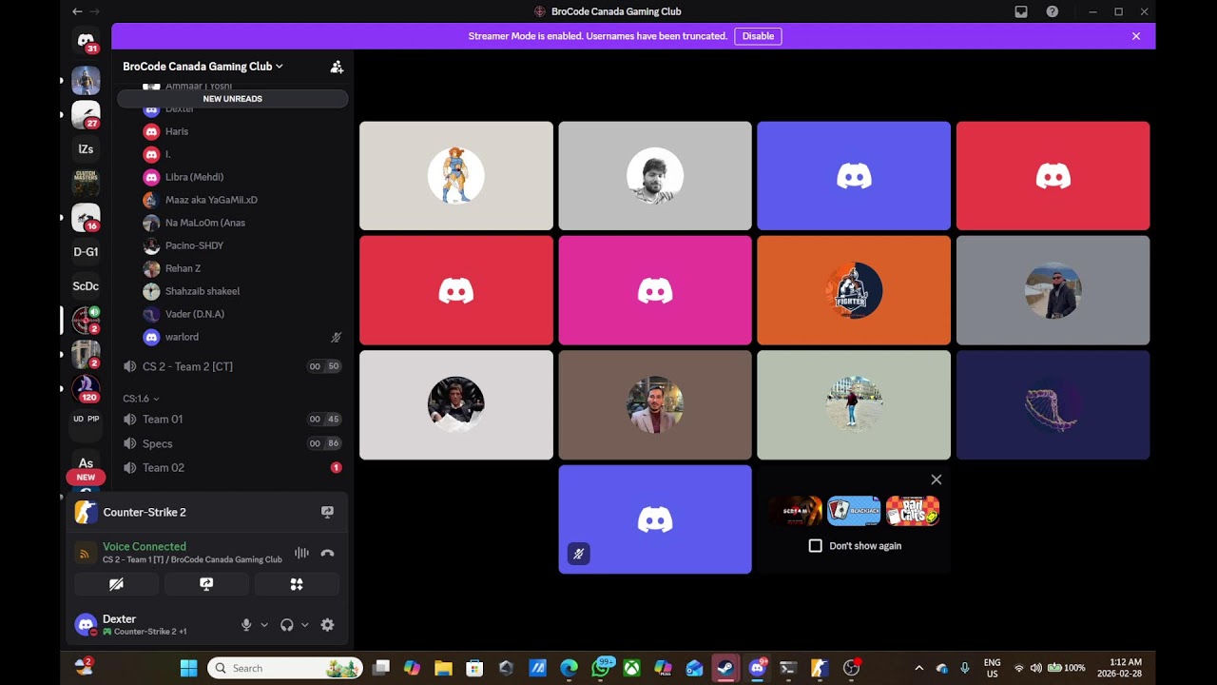Open headphone output device dropdown arrow

click(305, 625)
